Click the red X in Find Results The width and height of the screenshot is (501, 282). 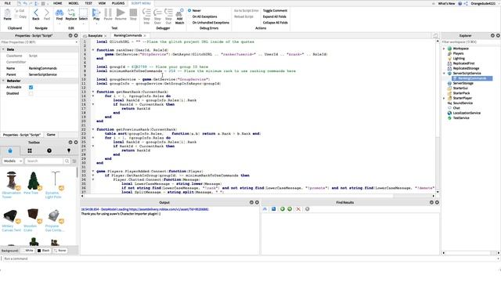[x=298, y=209]
